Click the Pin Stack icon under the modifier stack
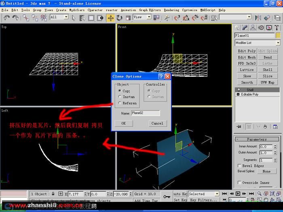283x212 pixels. [x=239, y=126]
